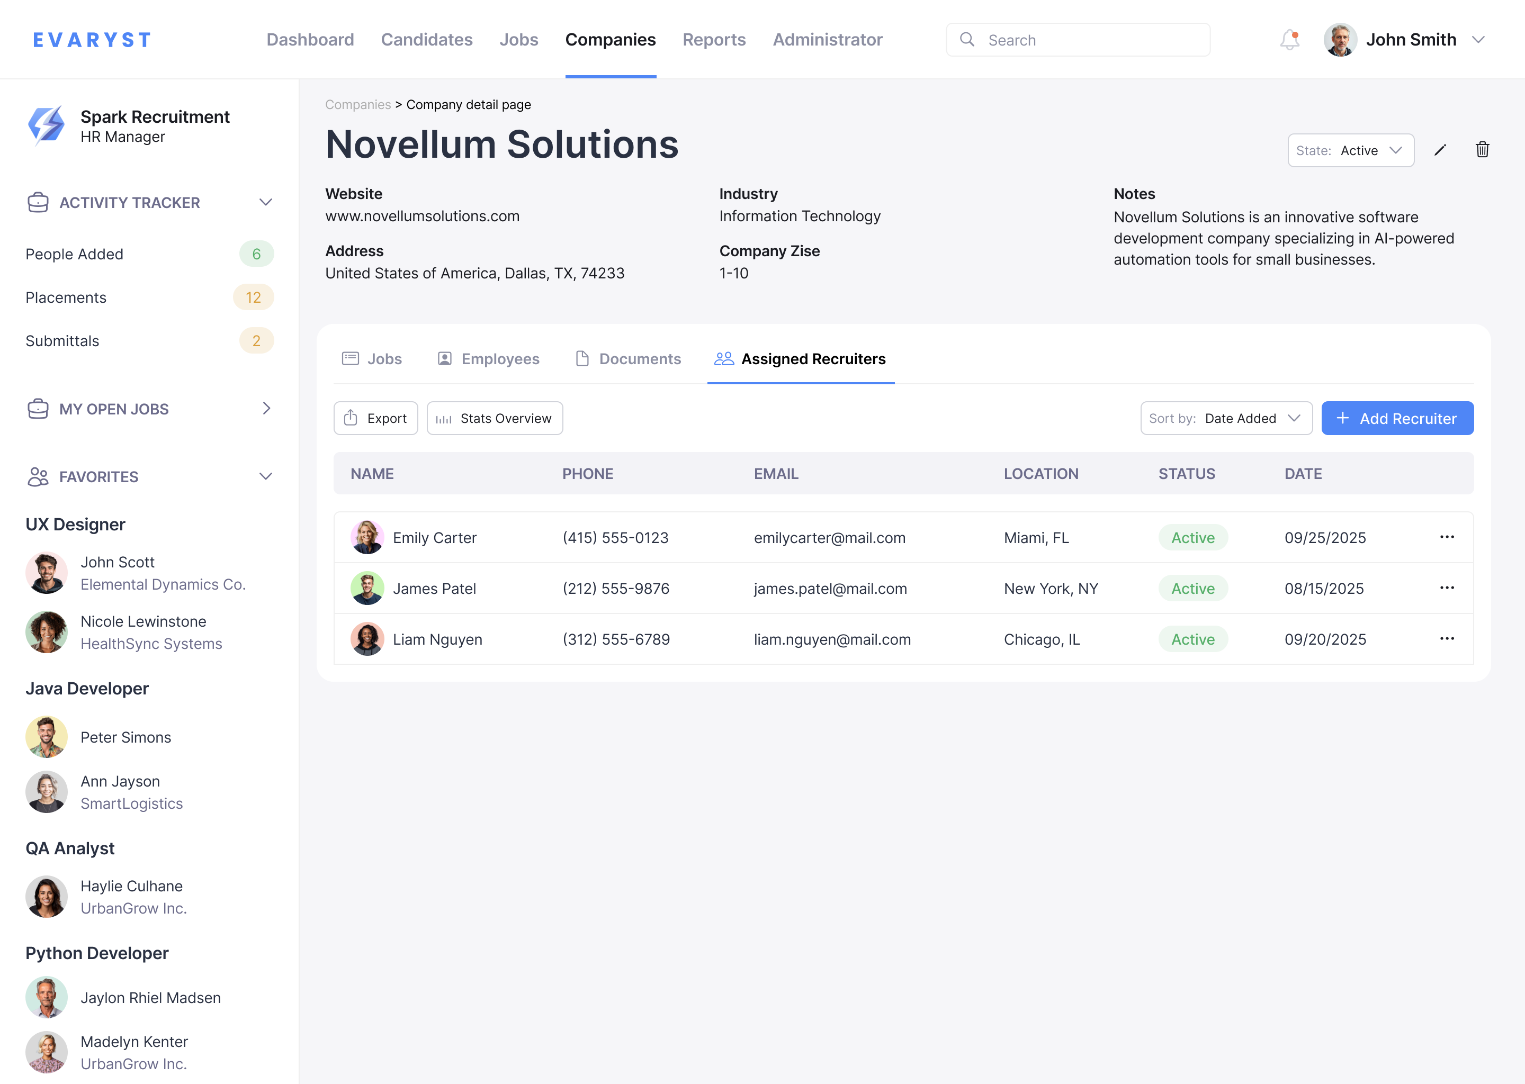Open the three-dot menu for Emily Carter
Screen dimensions: 1525x1084
click(1448, 537)
